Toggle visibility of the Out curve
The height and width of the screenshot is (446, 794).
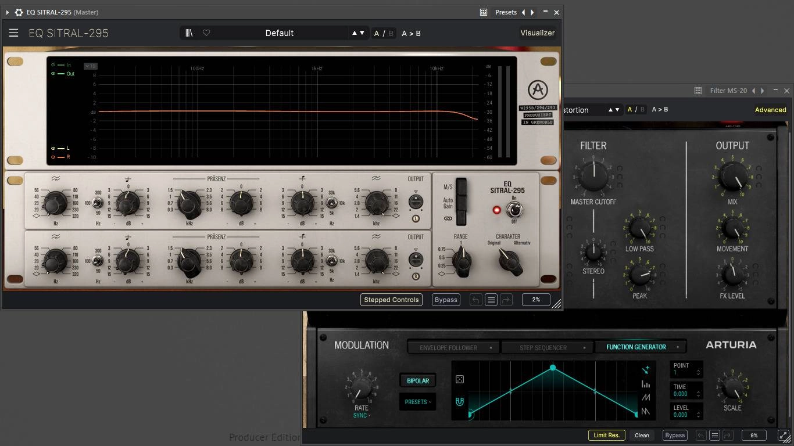click(53, 74)
